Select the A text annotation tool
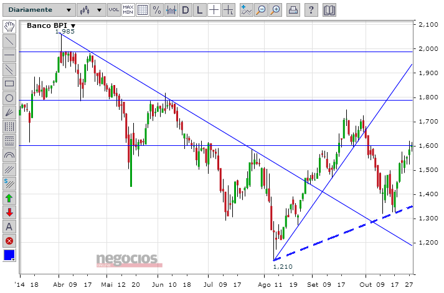This screenshot has height=293, width=444. [9, 227]
